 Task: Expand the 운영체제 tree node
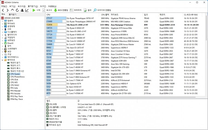(x=2, y=26)
